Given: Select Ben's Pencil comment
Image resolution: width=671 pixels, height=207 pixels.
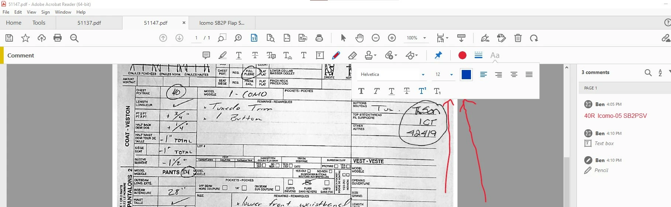Looking at the screenshot, I should (624, 165).
